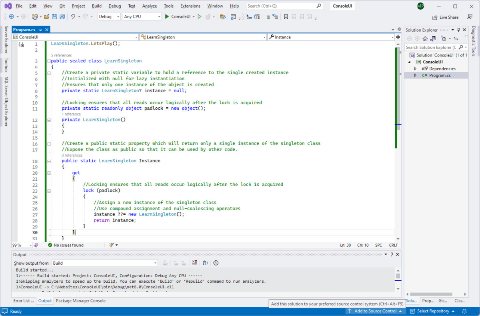
Task: Select the Program.cs editor tab
Action: [x=24, y=30]
